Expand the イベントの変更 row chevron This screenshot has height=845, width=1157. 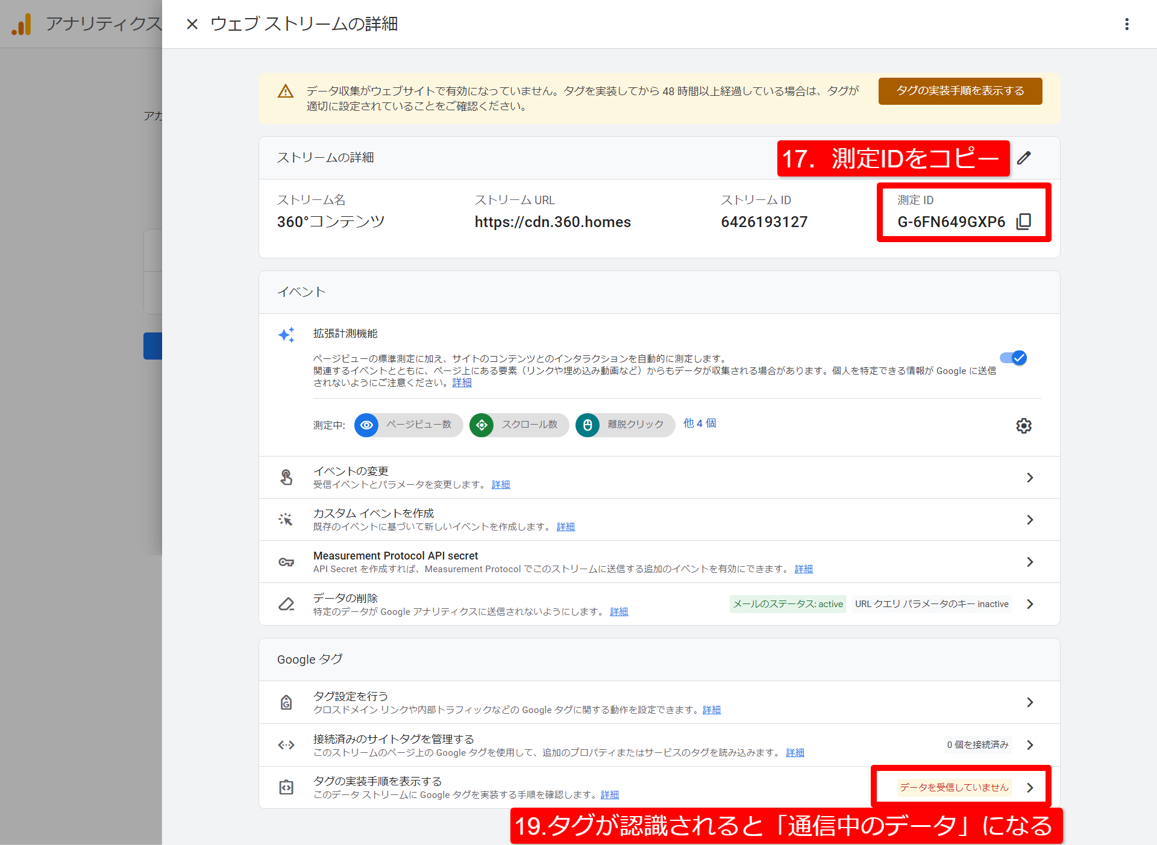click(1030, 478)
